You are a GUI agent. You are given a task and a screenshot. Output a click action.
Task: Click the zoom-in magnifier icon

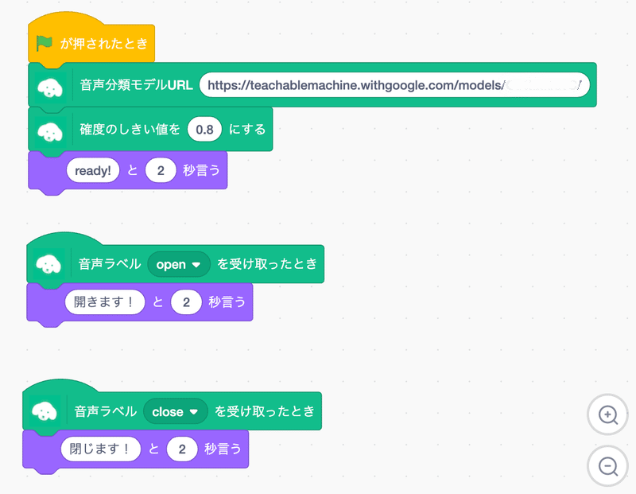(607, 415)
